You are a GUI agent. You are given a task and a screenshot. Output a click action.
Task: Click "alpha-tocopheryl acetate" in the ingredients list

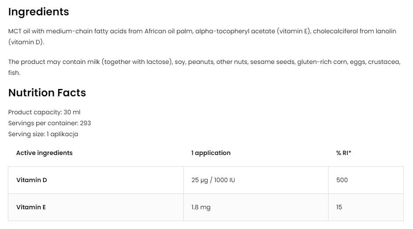pos(235,31)
